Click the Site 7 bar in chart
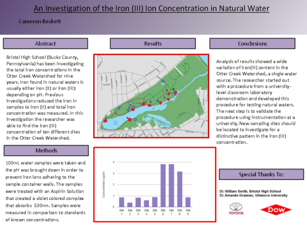This screenshot has height=229, width=307. coord(171,186)
